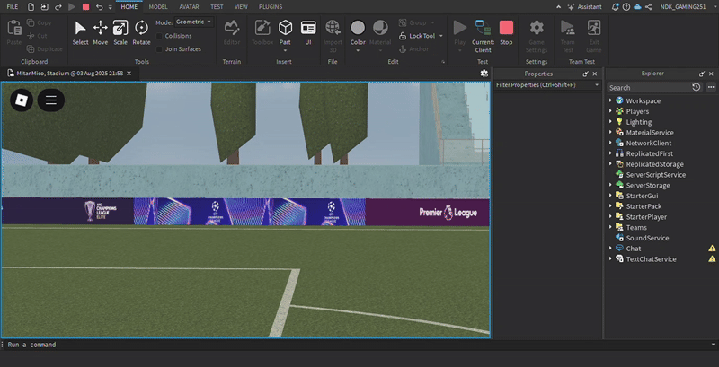Select SoundService in the Explorer
The image size is (719, 367).
(647, 238)
